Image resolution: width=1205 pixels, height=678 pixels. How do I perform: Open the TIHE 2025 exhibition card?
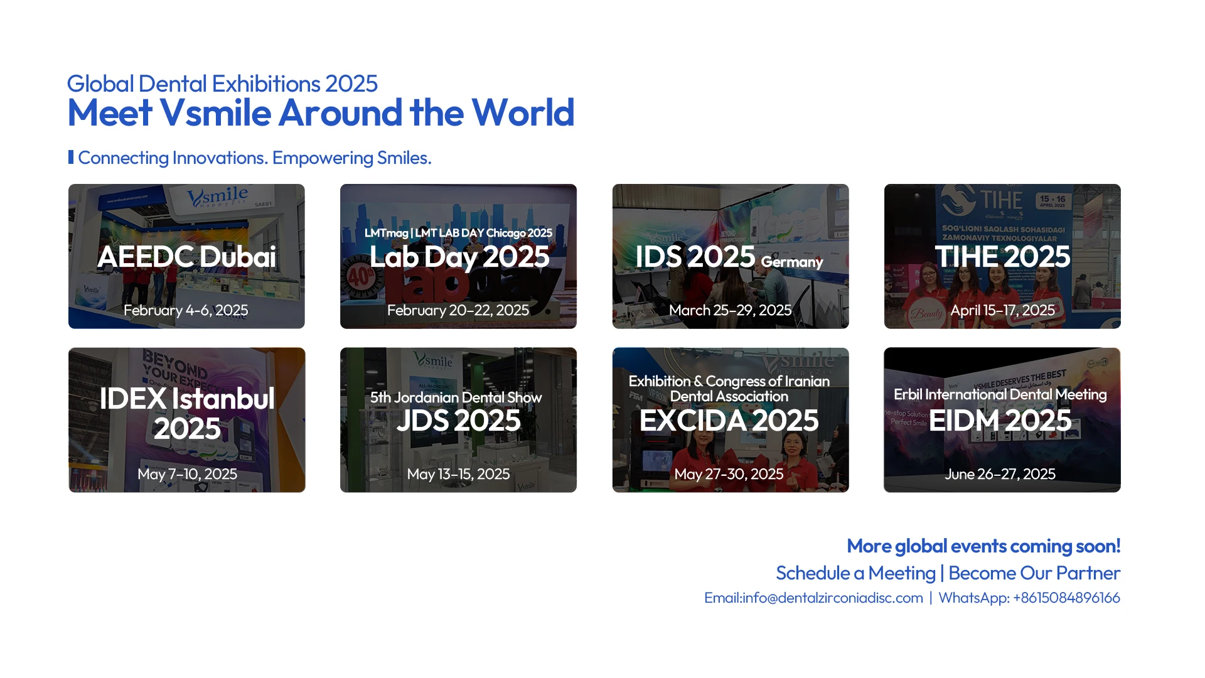click(x=1002, y=257)
